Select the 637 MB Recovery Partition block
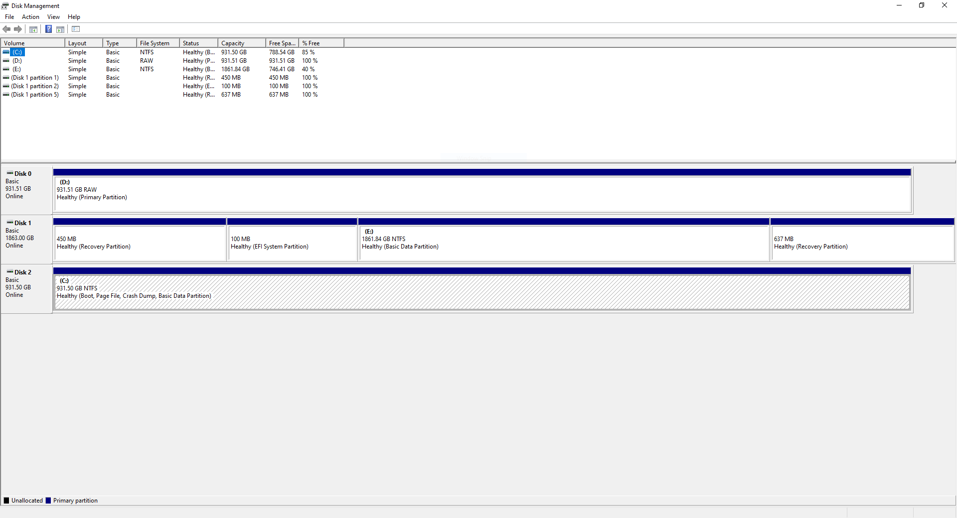Viewport: 957px width, 518px height. (862, 240)
